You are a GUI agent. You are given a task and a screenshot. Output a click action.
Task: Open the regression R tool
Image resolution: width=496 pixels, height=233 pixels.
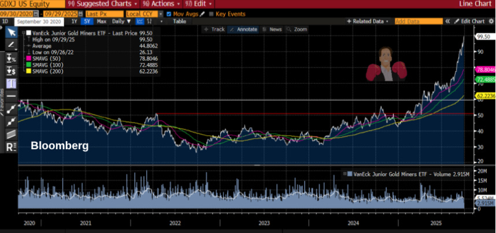[x=12, y=147]
